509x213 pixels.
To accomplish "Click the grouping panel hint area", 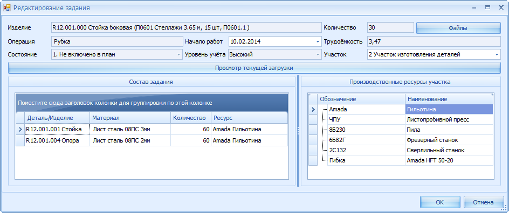I will tap(152, 103).
